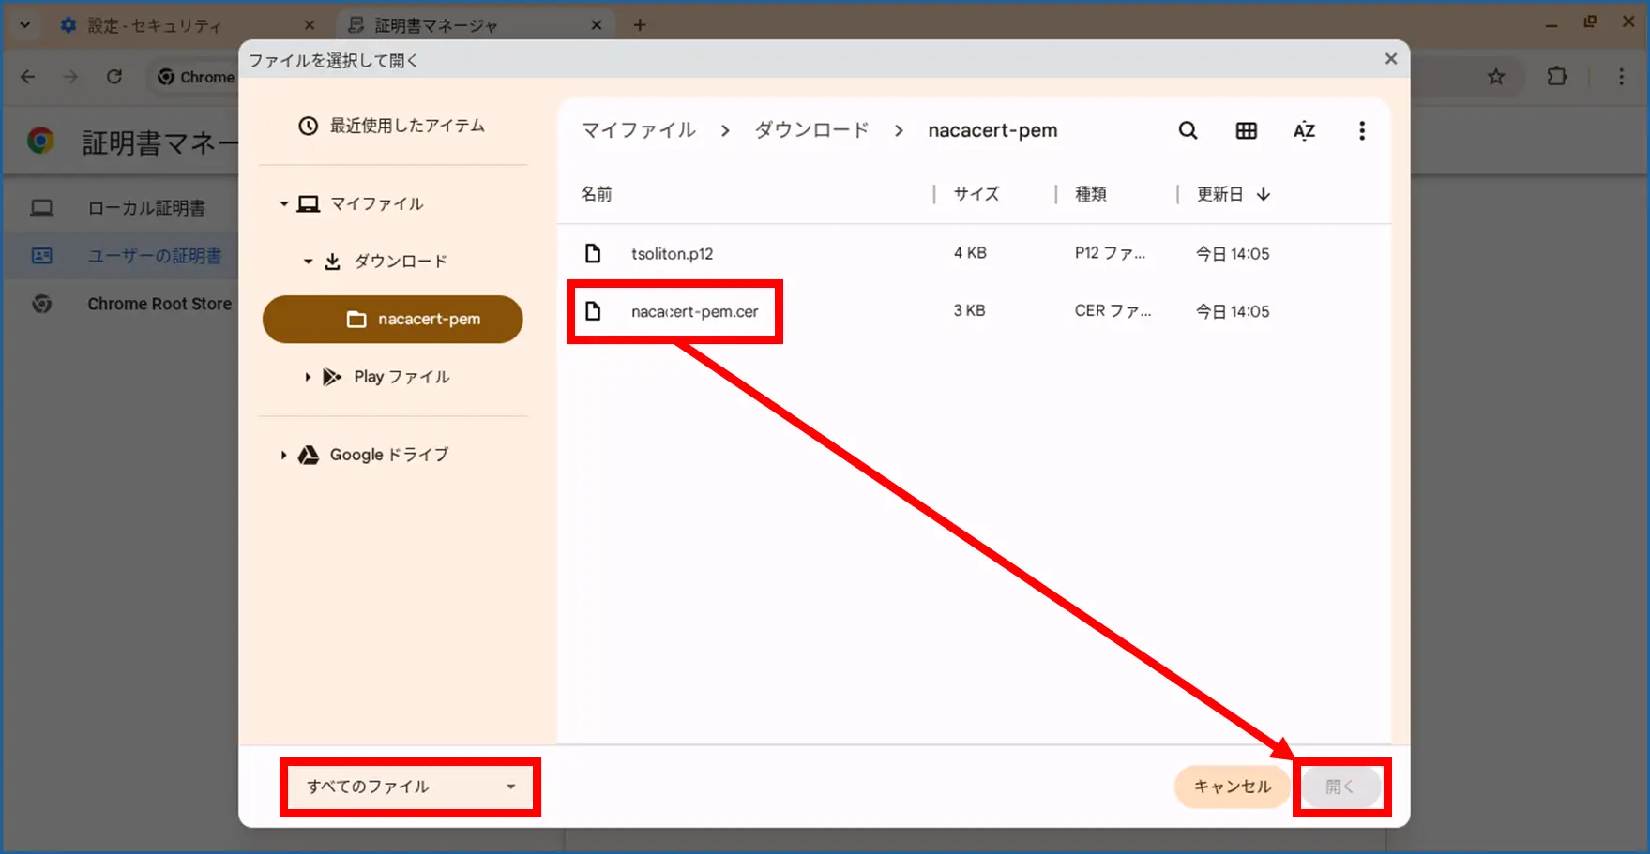Image resolution: width=1650 pixels, height=854 pixels.
Task: Select the nacacert-pem.cer file
Action: pyautogui.click(x=694, y=311)
